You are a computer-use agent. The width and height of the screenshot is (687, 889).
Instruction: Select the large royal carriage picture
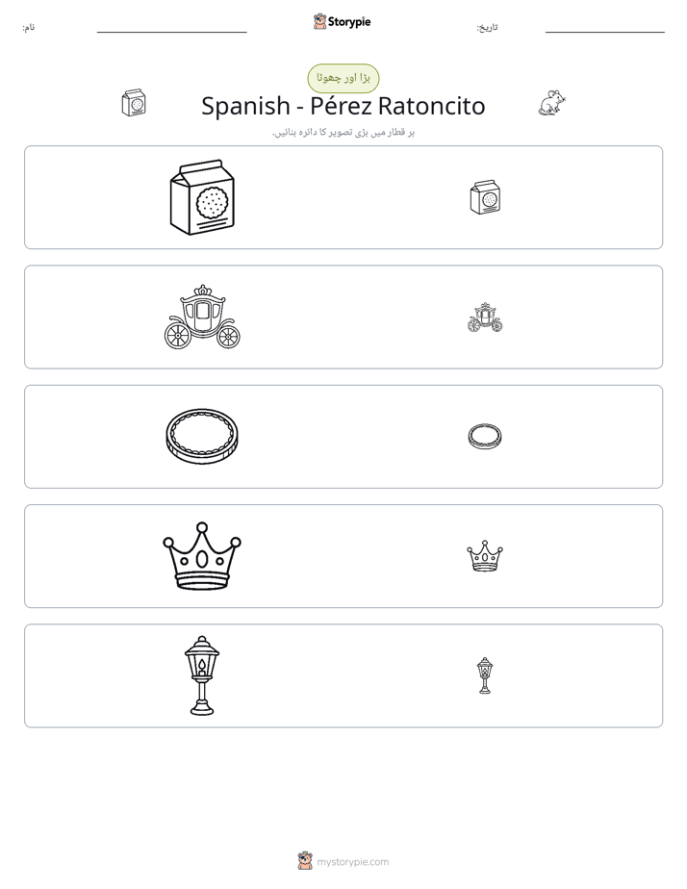[x=202, y=317]
